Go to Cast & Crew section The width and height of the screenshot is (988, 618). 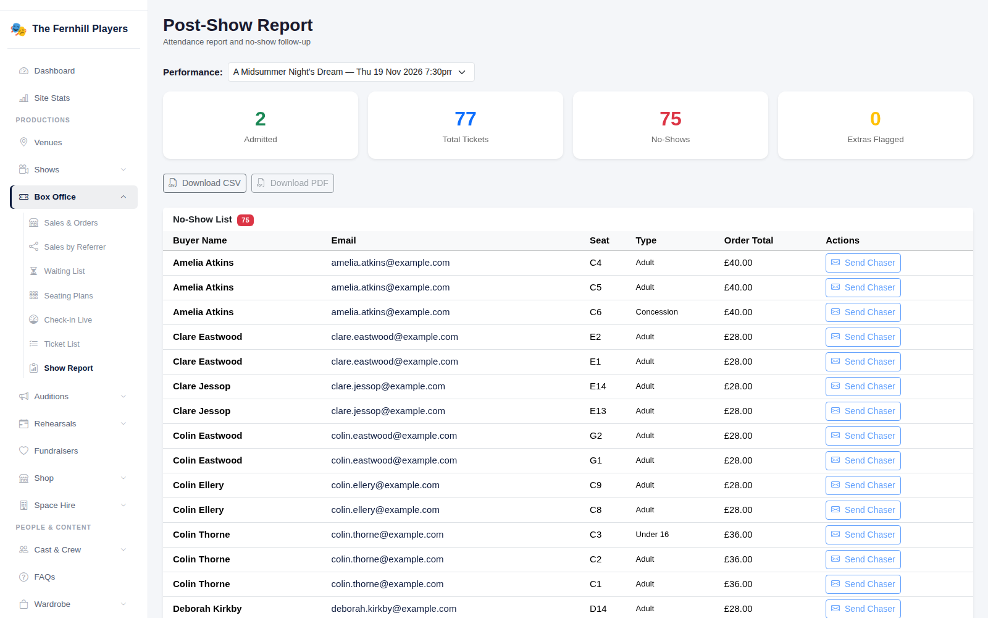pos(73,550)
